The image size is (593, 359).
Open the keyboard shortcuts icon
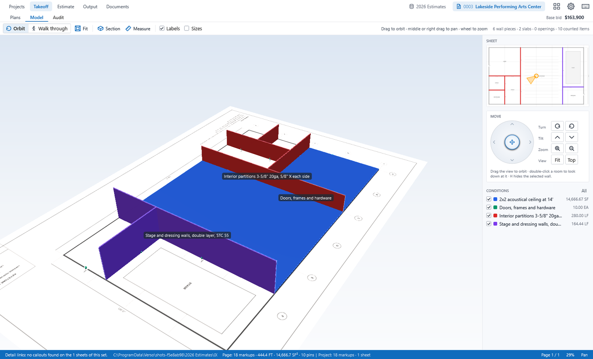[585, 6]
